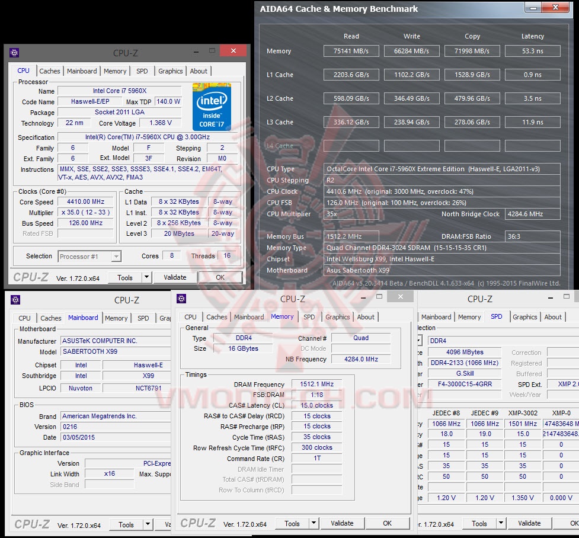Click the Memory Read value 75141 MB/s
579x538 pixels.
click(x=351, y=51)
